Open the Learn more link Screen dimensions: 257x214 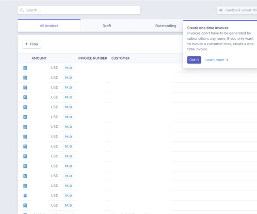point(217,60)
